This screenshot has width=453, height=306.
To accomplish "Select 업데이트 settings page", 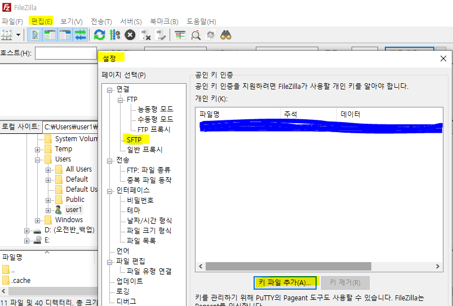I will 130,281.
